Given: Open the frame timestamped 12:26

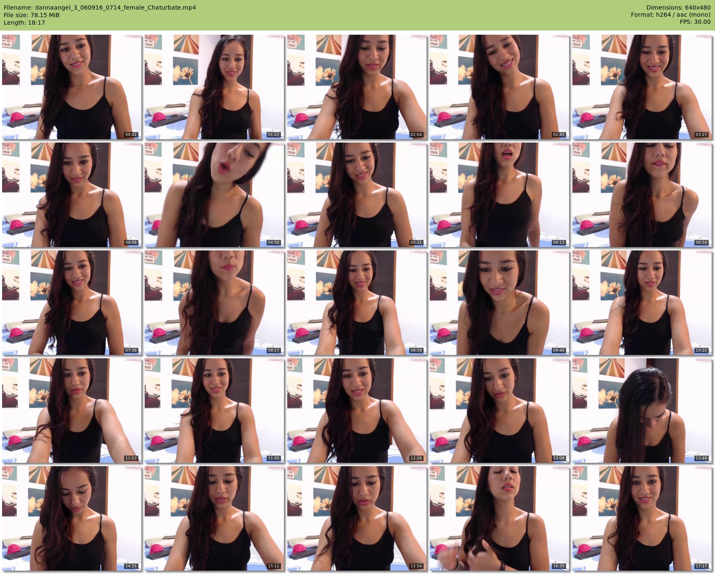Looking at the screenshot, I should tap(357, 410).
